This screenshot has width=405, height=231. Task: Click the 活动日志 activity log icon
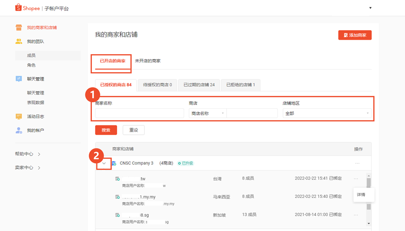pyautogui.click(x=19, y=116)
